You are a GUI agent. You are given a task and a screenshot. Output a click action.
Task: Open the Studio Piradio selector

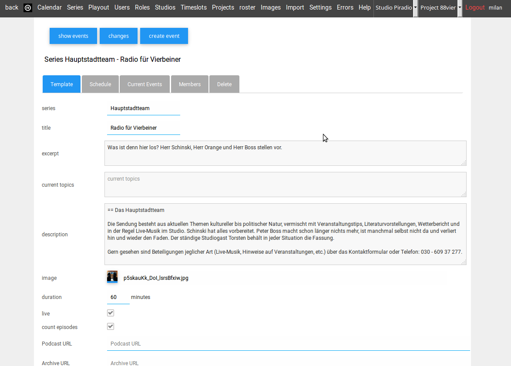coord(393,8)
